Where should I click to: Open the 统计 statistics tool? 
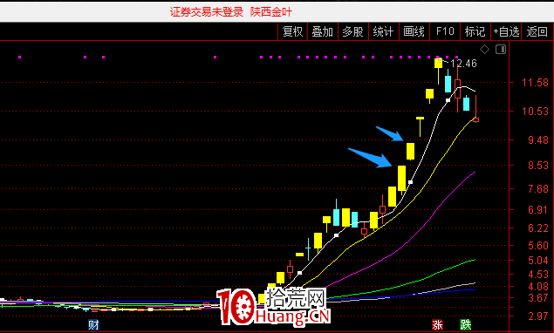[x=383, y=31]
